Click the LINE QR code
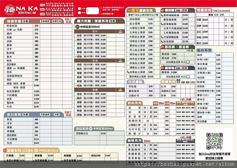 click(x=214, y=141)
